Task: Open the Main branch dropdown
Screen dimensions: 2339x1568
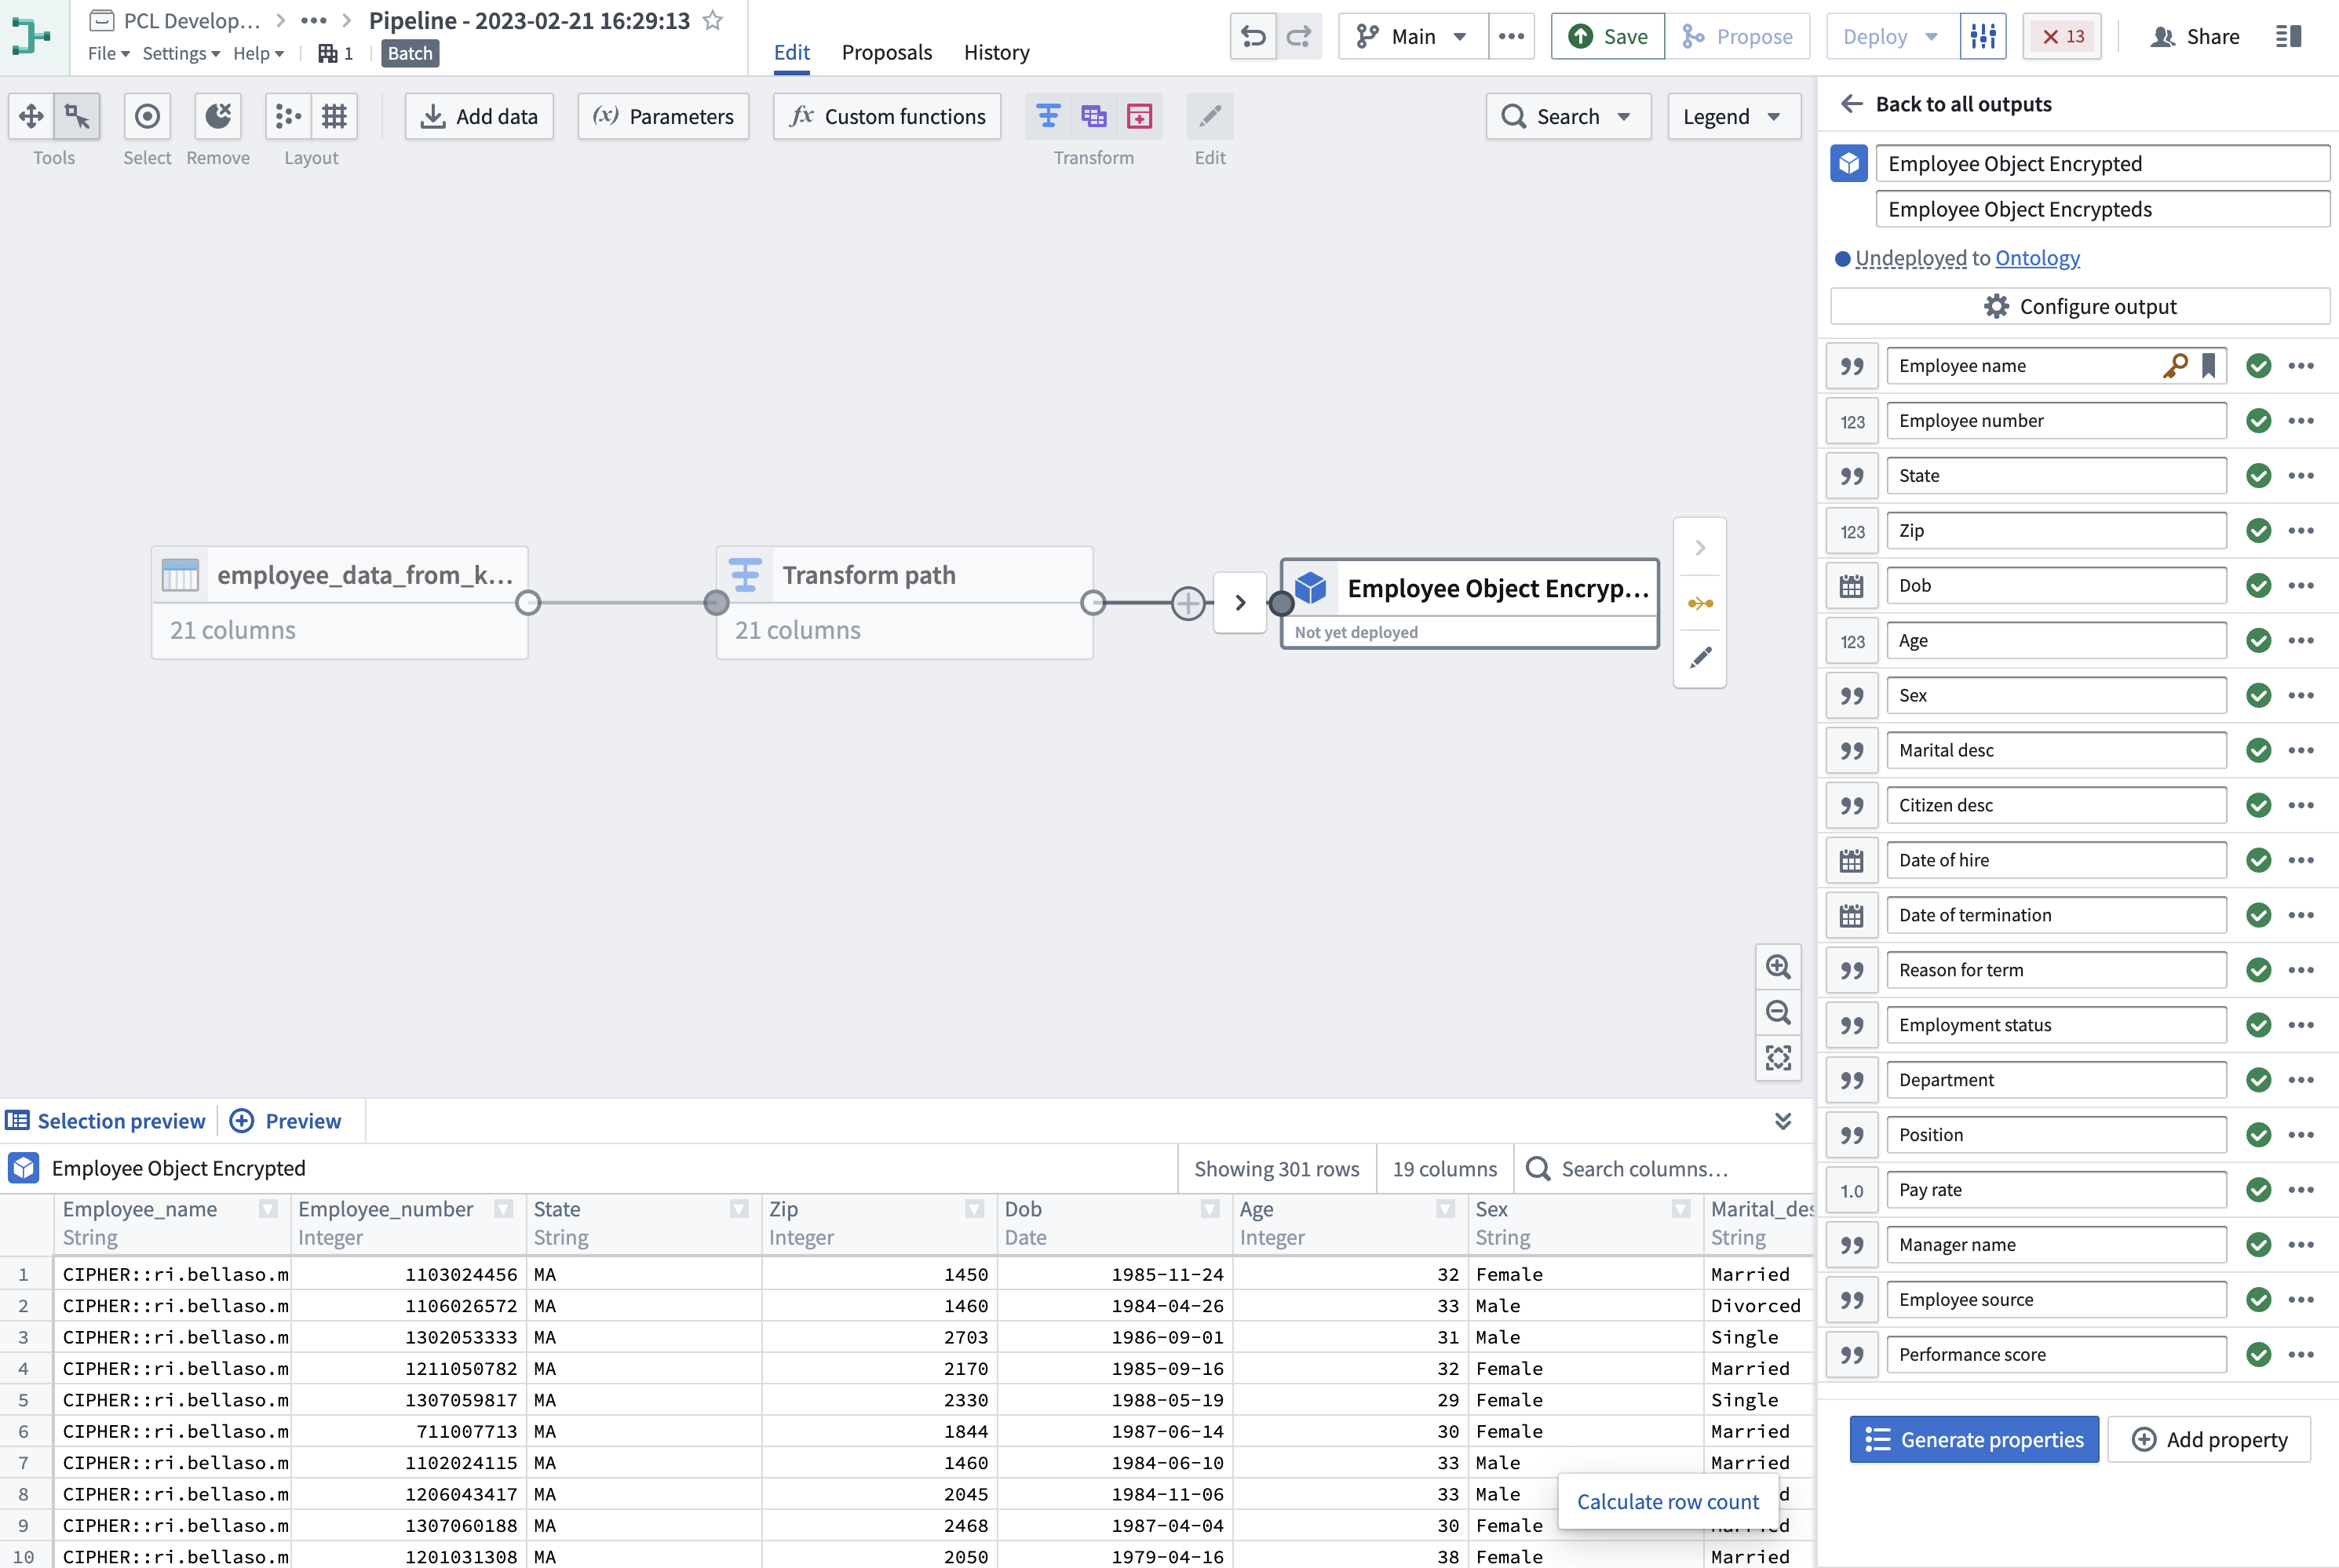Action: (1412, 37)
